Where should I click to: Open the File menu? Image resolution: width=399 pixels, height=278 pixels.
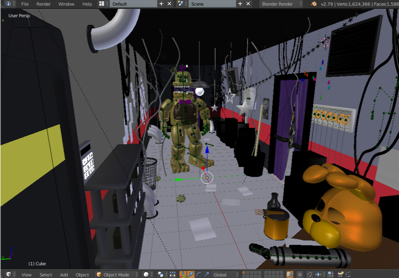25,4
